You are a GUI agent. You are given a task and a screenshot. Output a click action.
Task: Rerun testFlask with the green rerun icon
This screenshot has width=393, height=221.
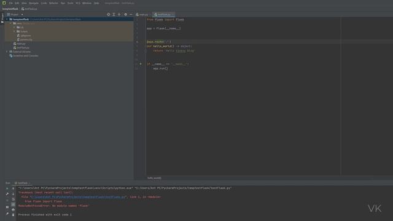coord(7,188)
